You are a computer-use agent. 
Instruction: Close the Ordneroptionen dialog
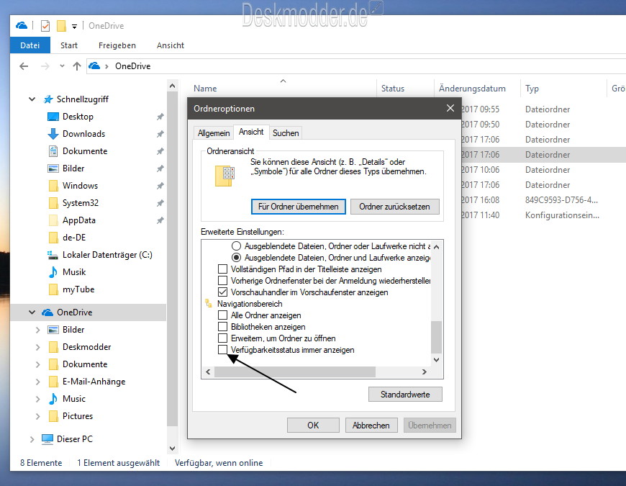(450, 108)
